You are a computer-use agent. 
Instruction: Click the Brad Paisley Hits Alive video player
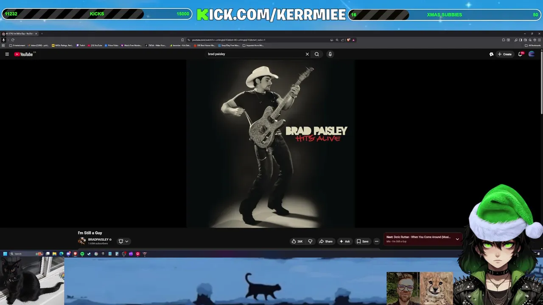[x=270, y=144]
